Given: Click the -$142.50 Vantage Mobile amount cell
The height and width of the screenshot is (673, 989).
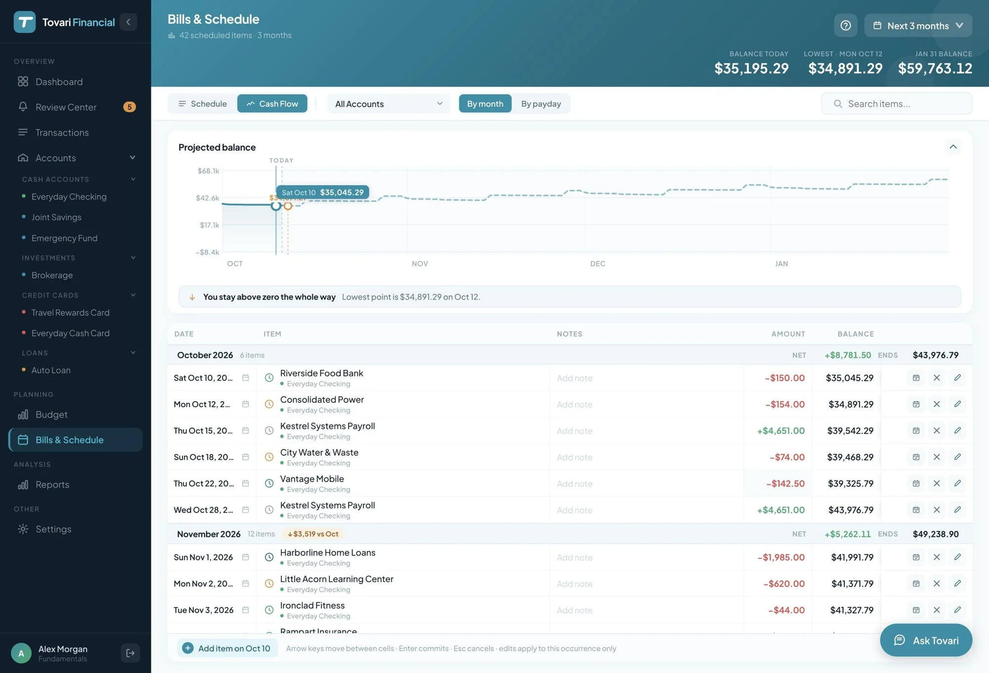Looking at the screenshot, I should point(777,484).
